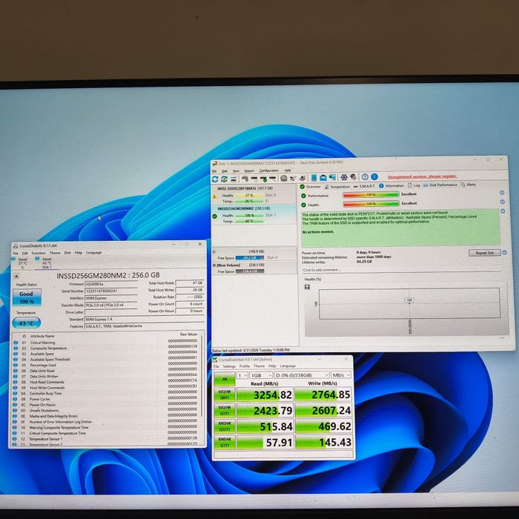This screenshot has width=519, height=519.
Task: Open Language menu in CrystalDiskInfo
Action: [93, 253]
